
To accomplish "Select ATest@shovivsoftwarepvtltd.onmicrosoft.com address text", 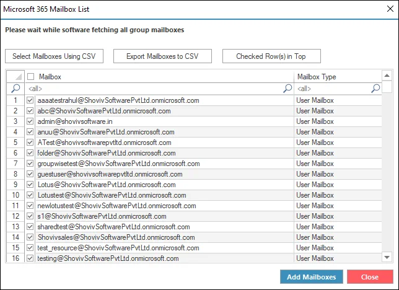I will [x=104, y=143].
